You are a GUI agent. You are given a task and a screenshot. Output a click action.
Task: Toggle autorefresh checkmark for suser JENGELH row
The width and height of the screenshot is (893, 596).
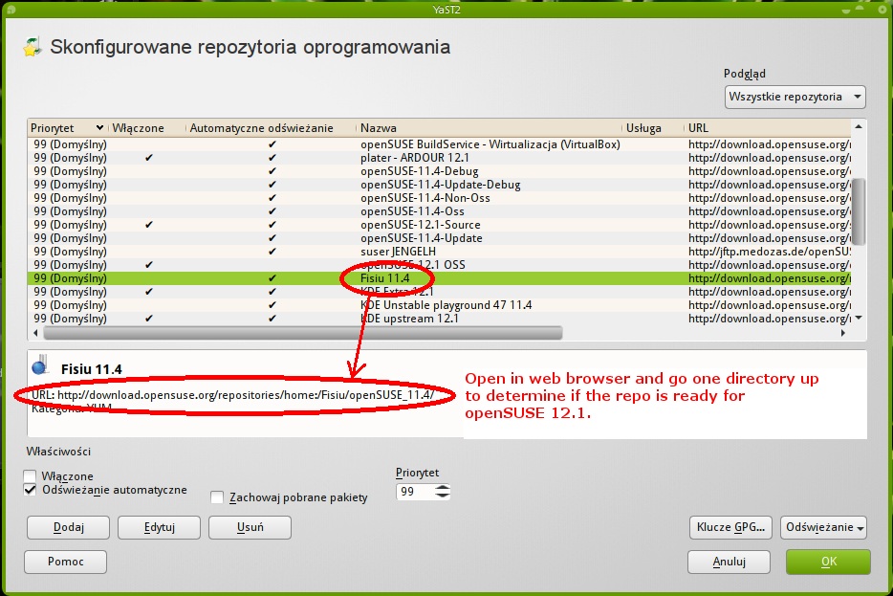tap(272, 252)
